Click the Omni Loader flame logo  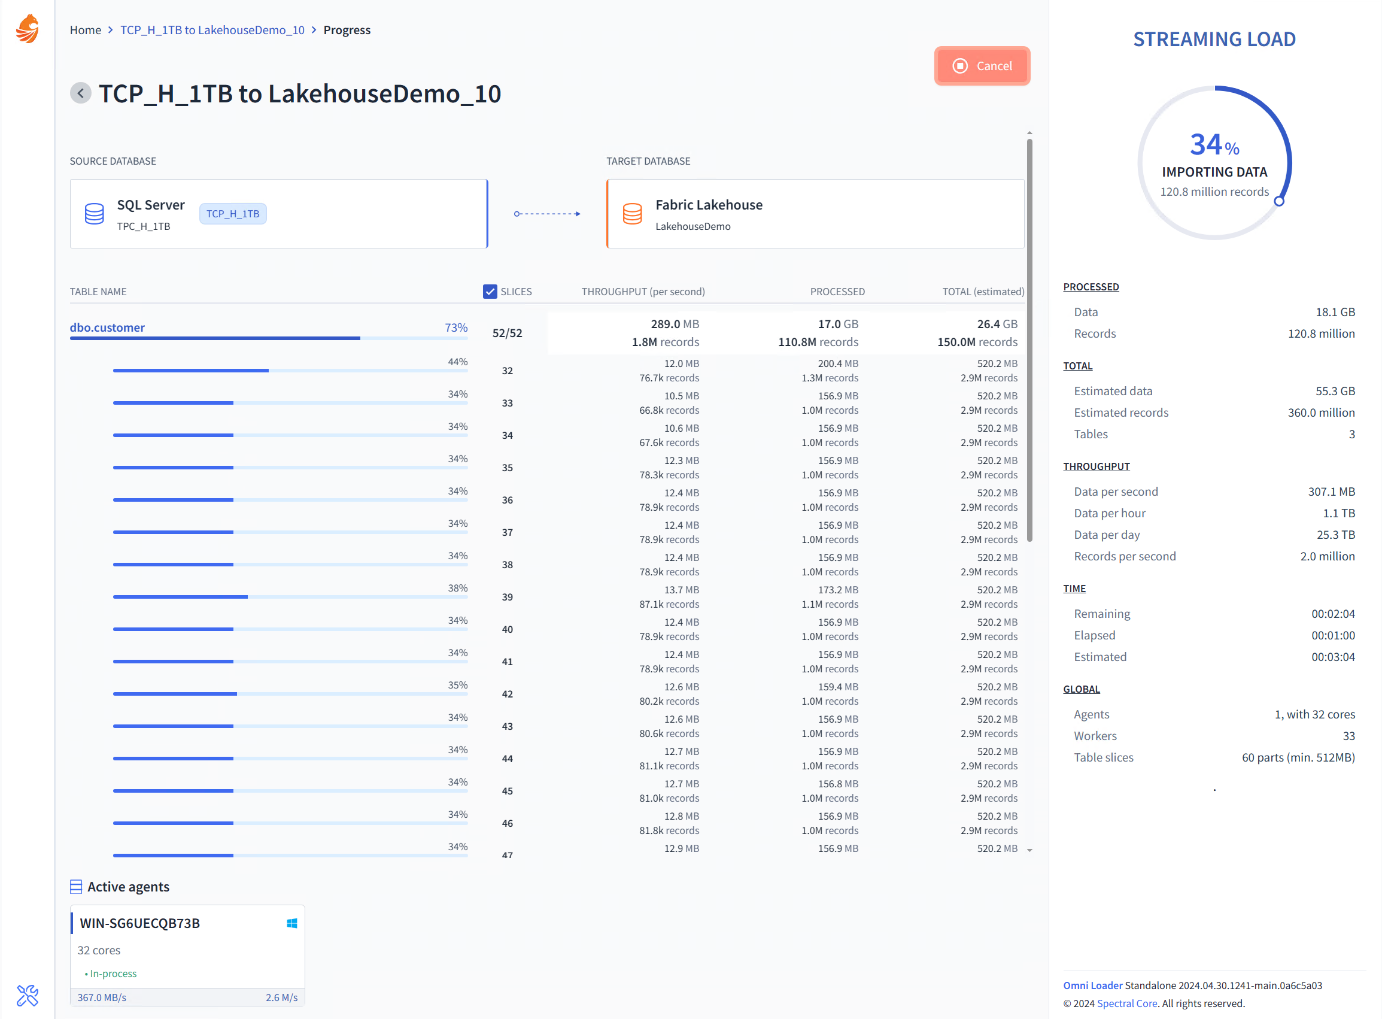pyautogui.click(x=27, y=28)
